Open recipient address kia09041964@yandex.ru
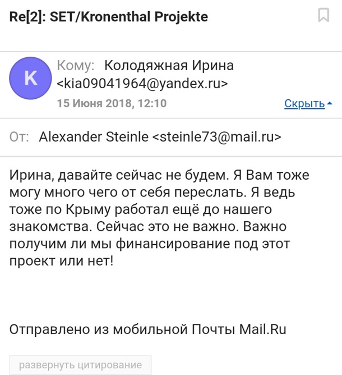Image resolution: width=342 pixels, height=375 pixels. pos(142,84)
